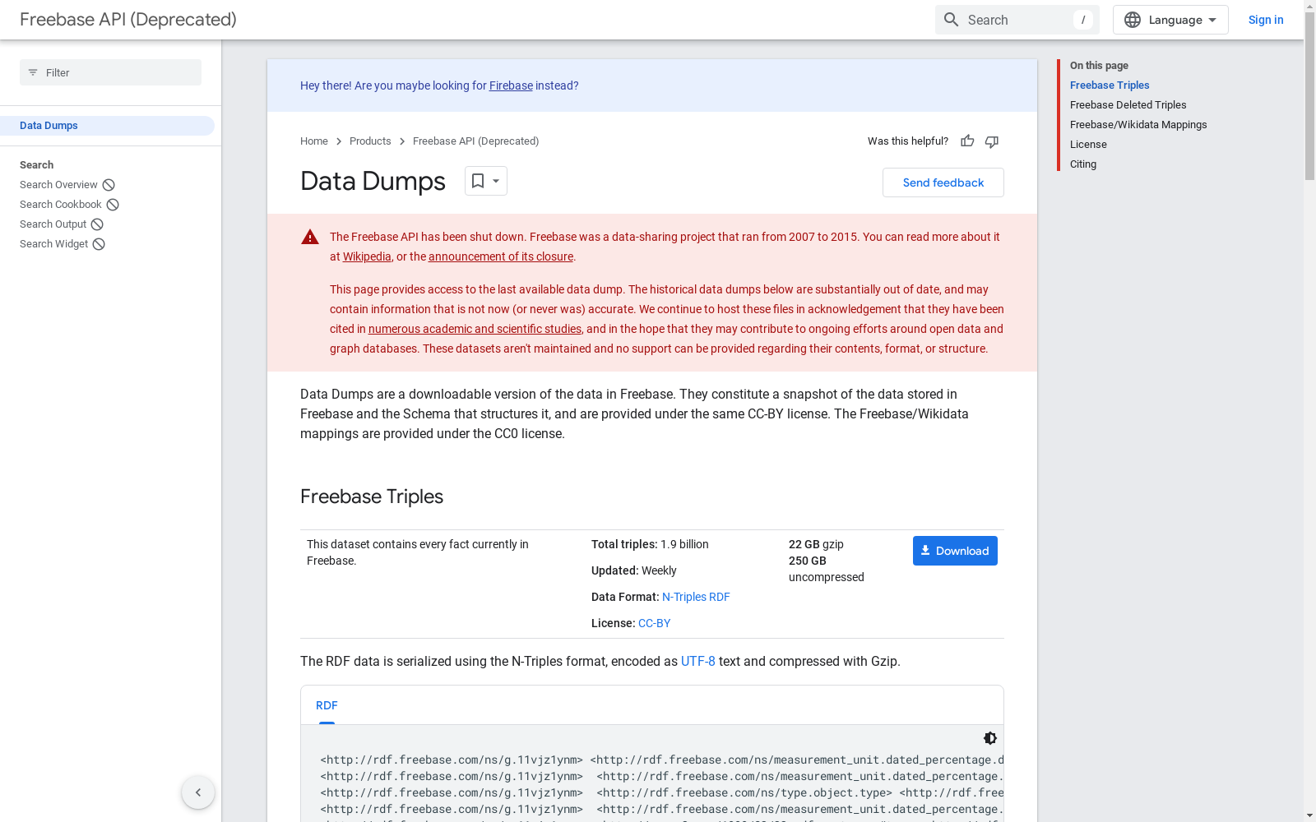The height and width of the screenshot is (822, 1316).
Task: Click the Data Dumps page heading
Action: pos(373,181)
